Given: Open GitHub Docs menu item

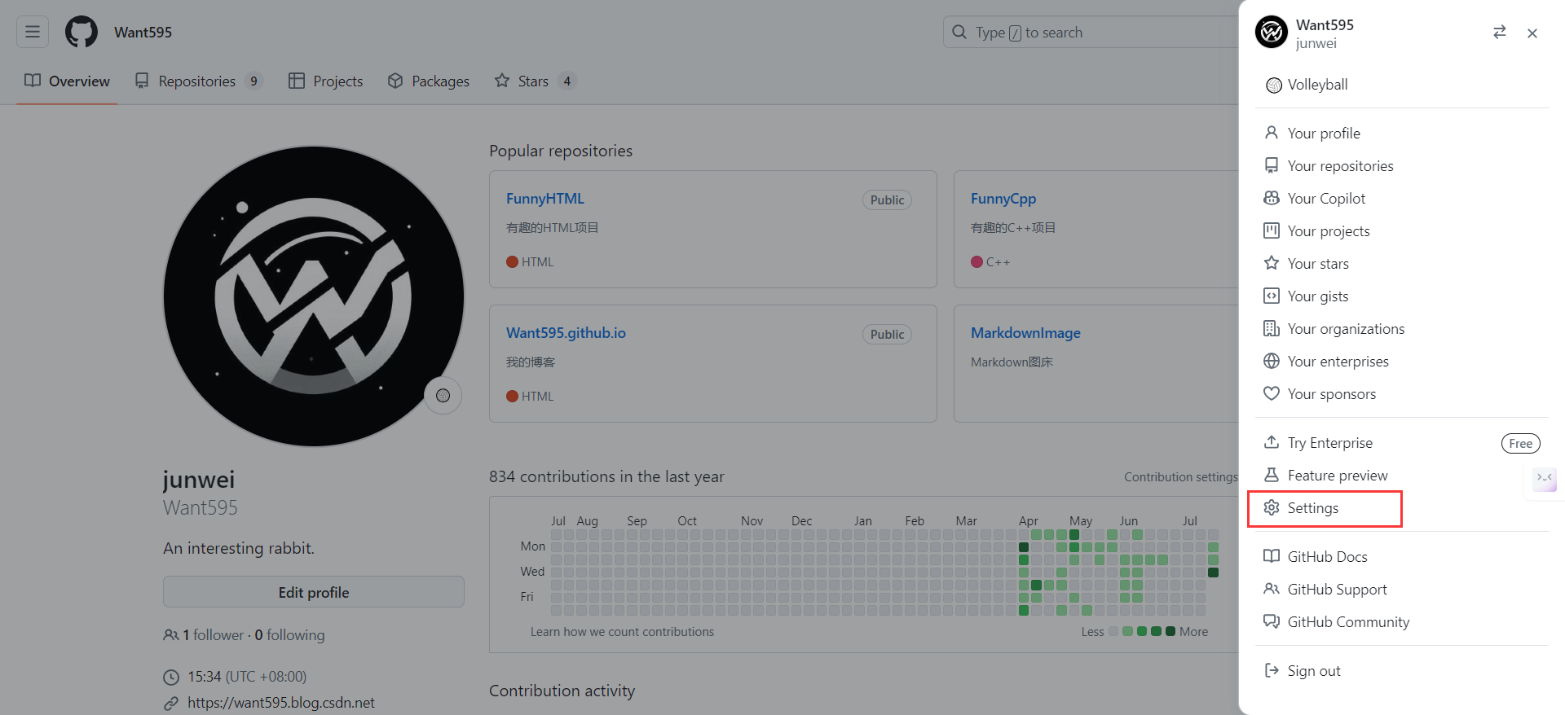Looking at the screenshot, I should (x=1402, y=556).
